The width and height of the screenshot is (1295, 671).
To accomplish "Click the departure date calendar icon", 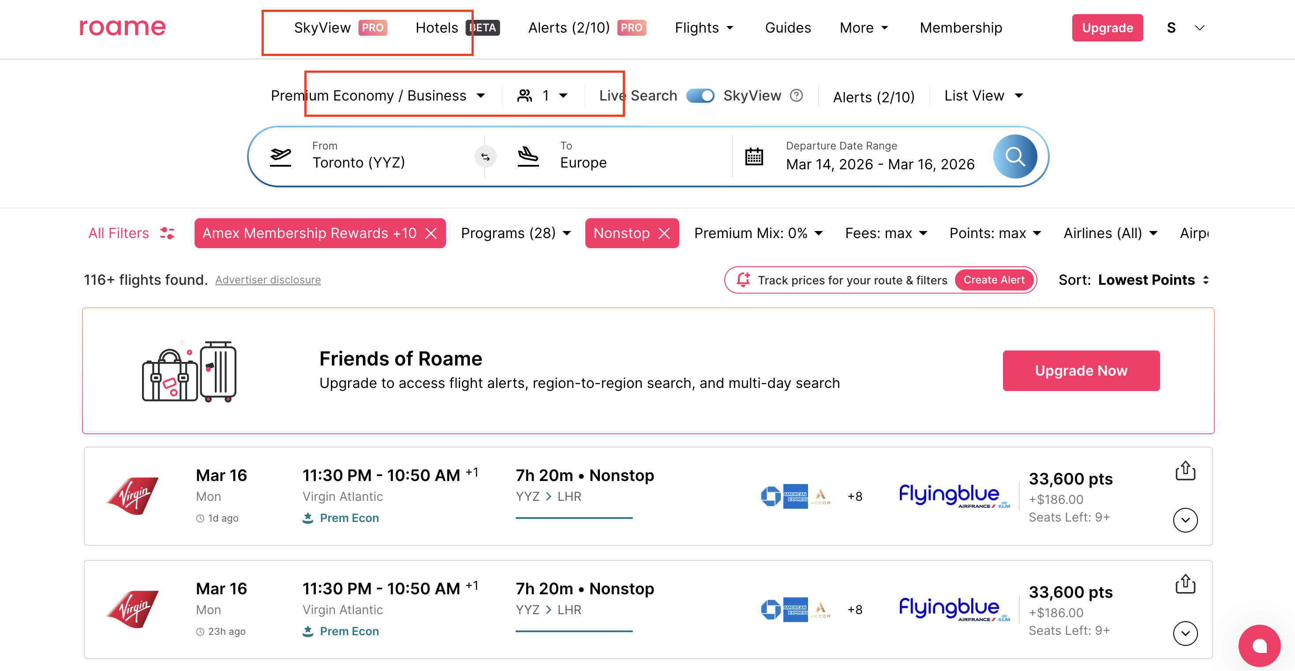I will coord(753,157).
